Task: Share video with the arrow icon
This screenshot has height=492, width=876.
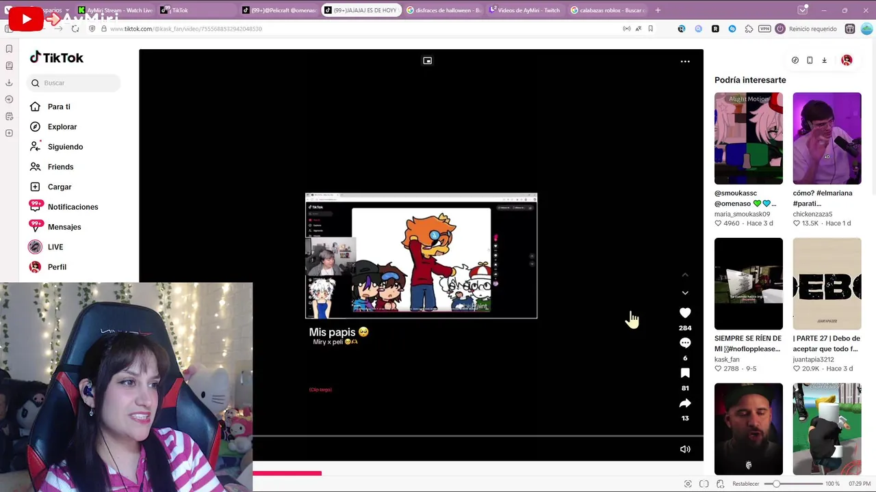Action: coord(685,403)
